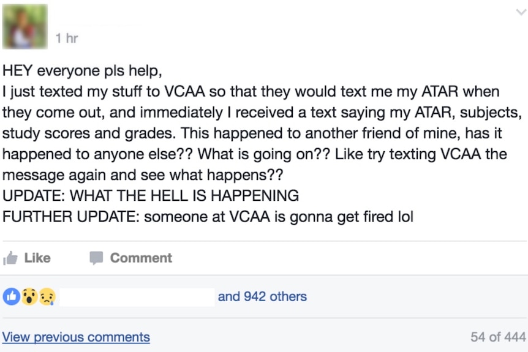Select the Wow reaction emoji
This screenshot has height=352, width=528.
(29, 296)
